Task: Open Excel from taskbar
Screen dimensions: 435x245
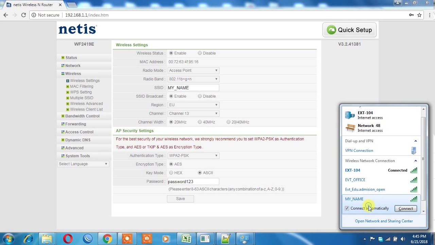Action: click(186, 239)
